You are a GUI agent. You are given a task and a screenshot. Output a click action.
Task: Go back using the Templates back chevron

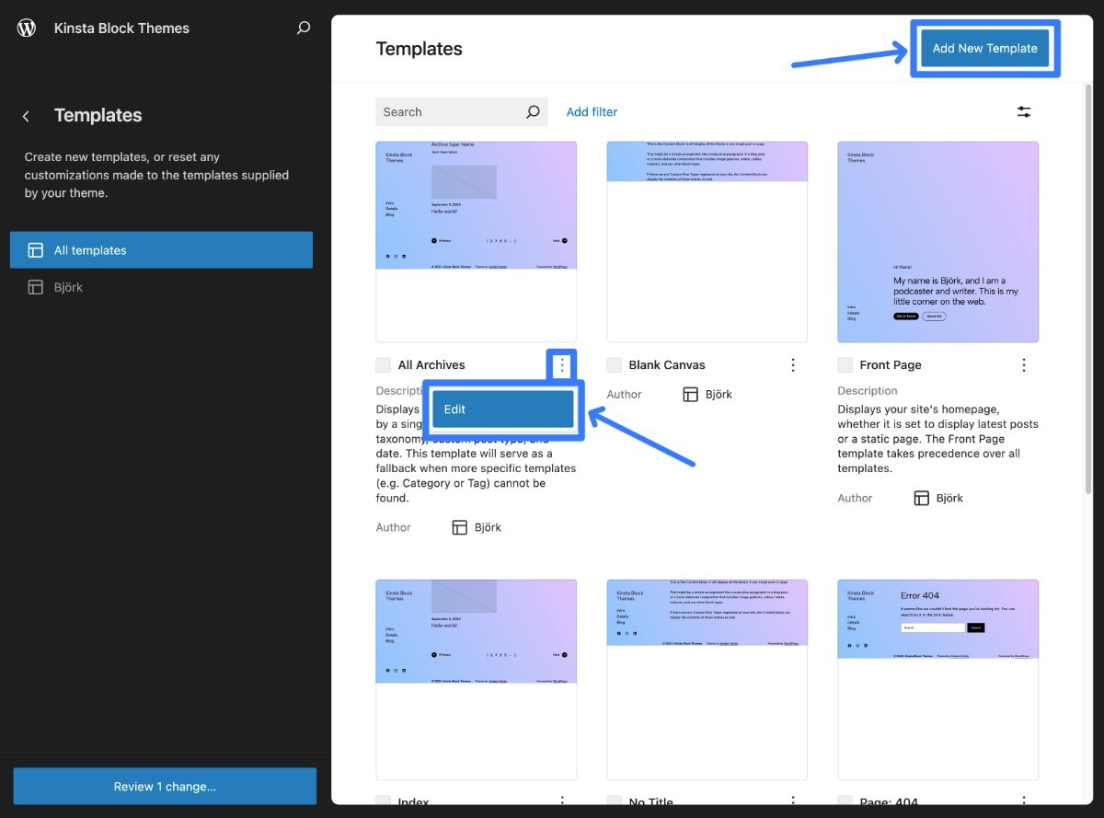(26, 116)
